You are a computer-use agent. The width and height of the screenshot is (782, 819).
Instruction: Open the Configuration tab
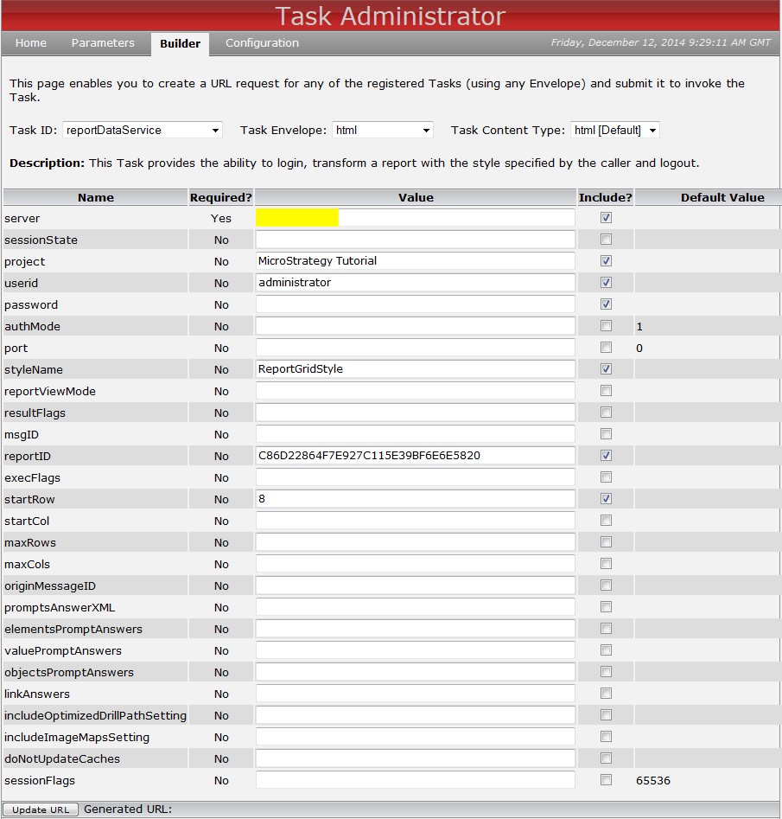[x=262, y=43]
